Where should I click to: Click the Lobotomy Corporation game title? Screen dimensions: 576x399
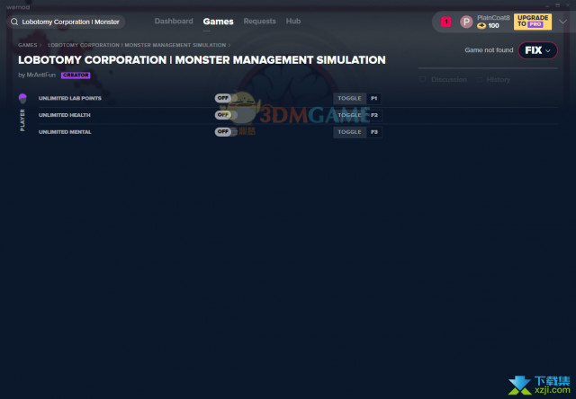(202, 60)
